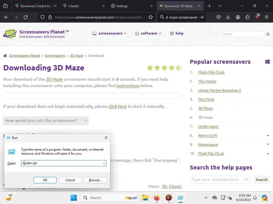Image resolution: width=273 pixels, height=204 pixels.
Task: Open the browser hamburger menu
Action: pos(267,17)
